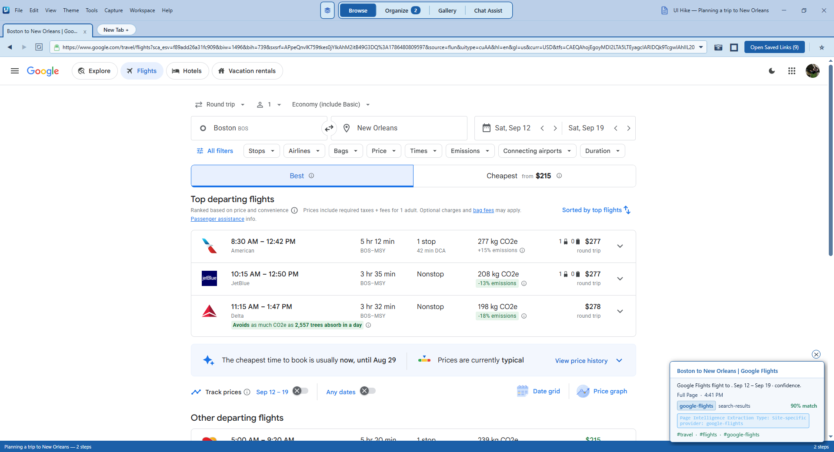Viewport: 834px width, 452px height.
Task: Open the address bar URL dropdown arrow
Action: (x=701, y=47)
